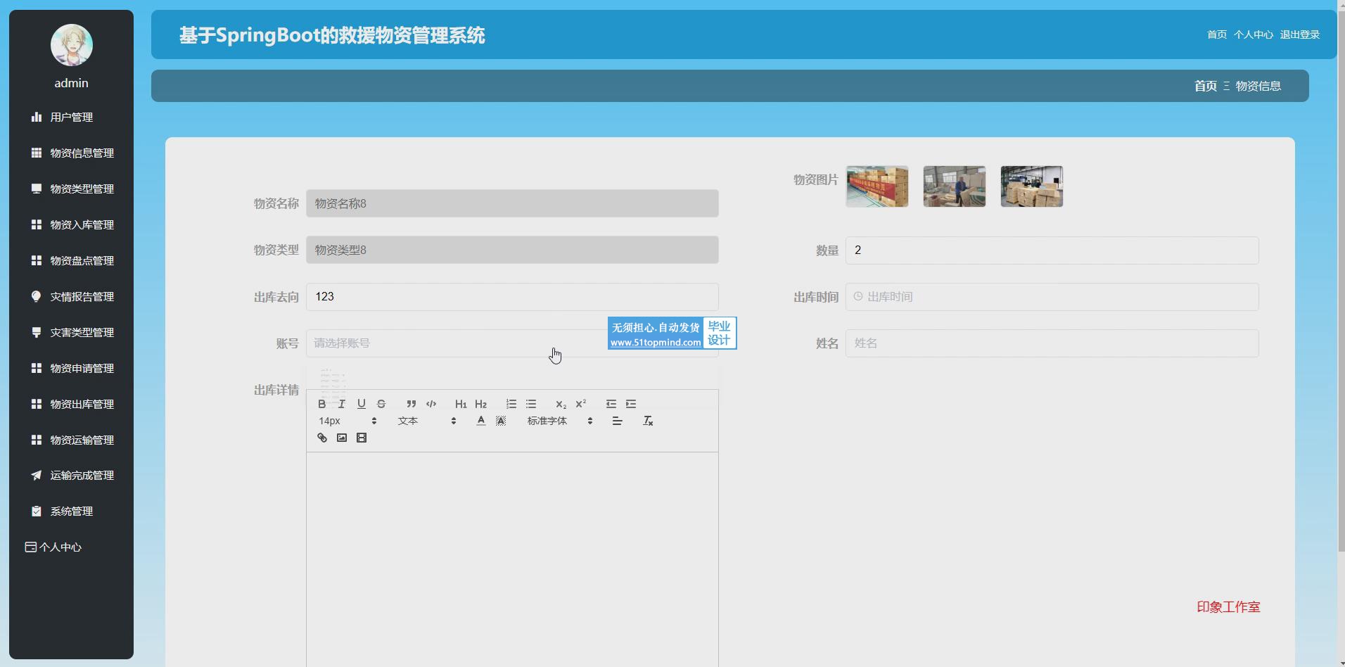Insert a video into the editor
The height and width of the screenshot is (667, 1345).
(362, 438)
